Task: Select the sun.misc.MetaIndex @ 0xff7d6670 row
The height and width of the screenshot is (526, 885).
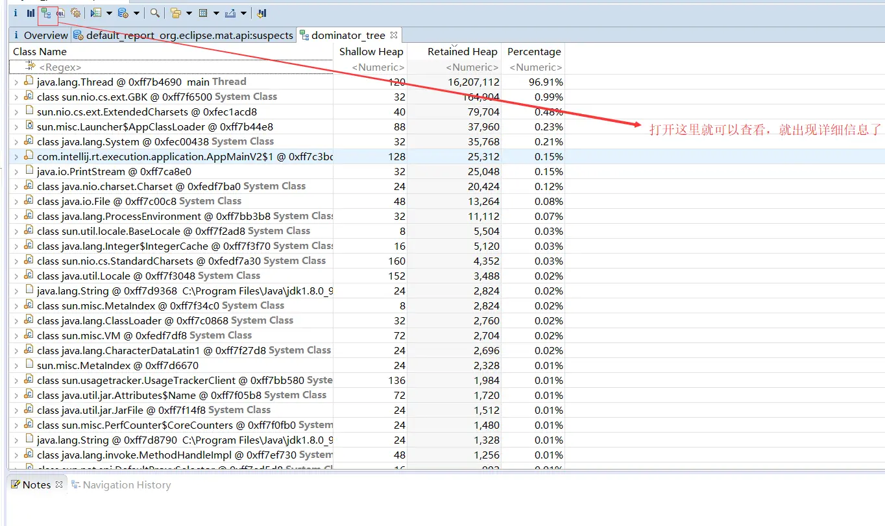Action: 287,365
